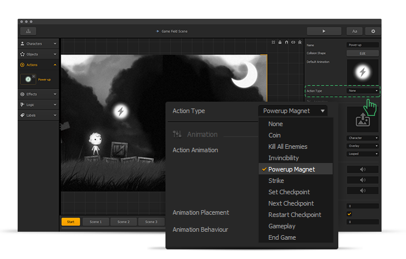Open the Looped dropdown in properties
The height and width of the screenshot is (259, 406).
pyautogui.click(x=363, y=154)
